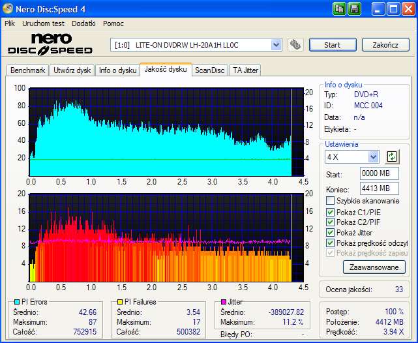
Task: Switch to the Info o dysku tab
Action: click(x=117, y=70)
